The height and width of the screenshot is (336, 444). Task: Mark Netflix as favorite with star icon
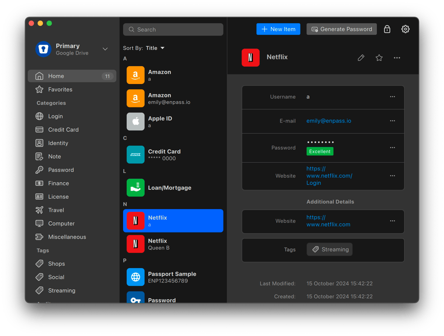[x=379, y=58]
